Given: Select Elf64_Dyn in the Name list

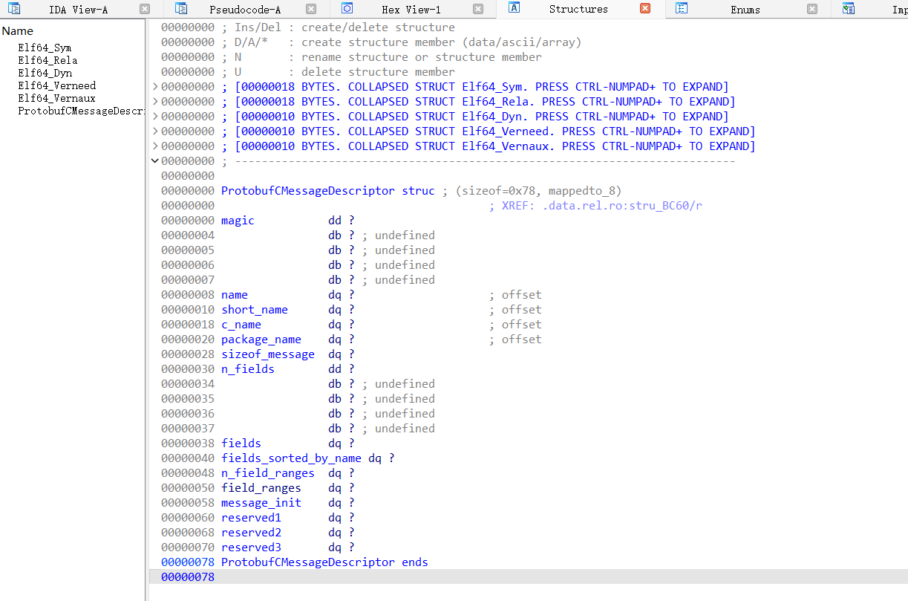Looking at the screenshot, I should click(45, 73).
